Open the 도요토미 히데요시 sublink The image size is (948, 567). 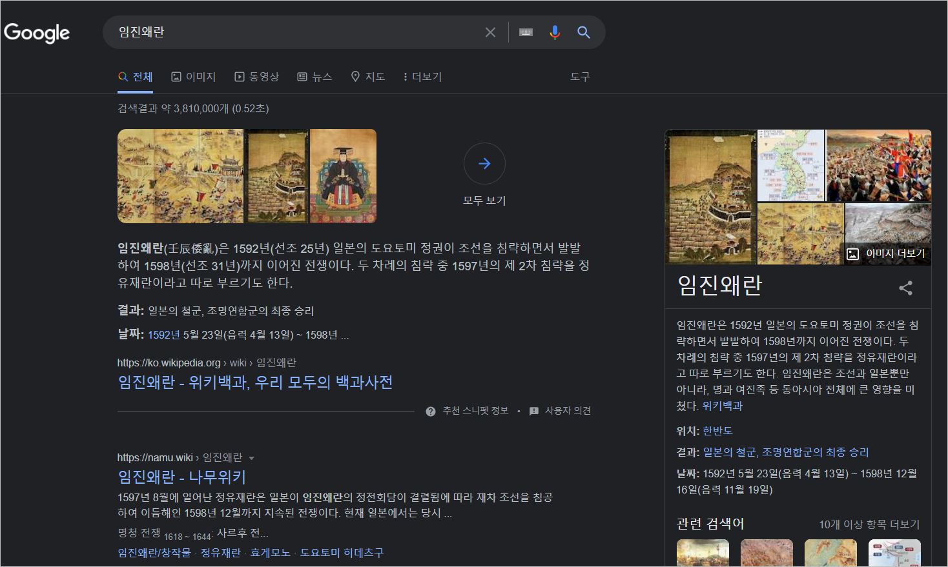point(342,553)
